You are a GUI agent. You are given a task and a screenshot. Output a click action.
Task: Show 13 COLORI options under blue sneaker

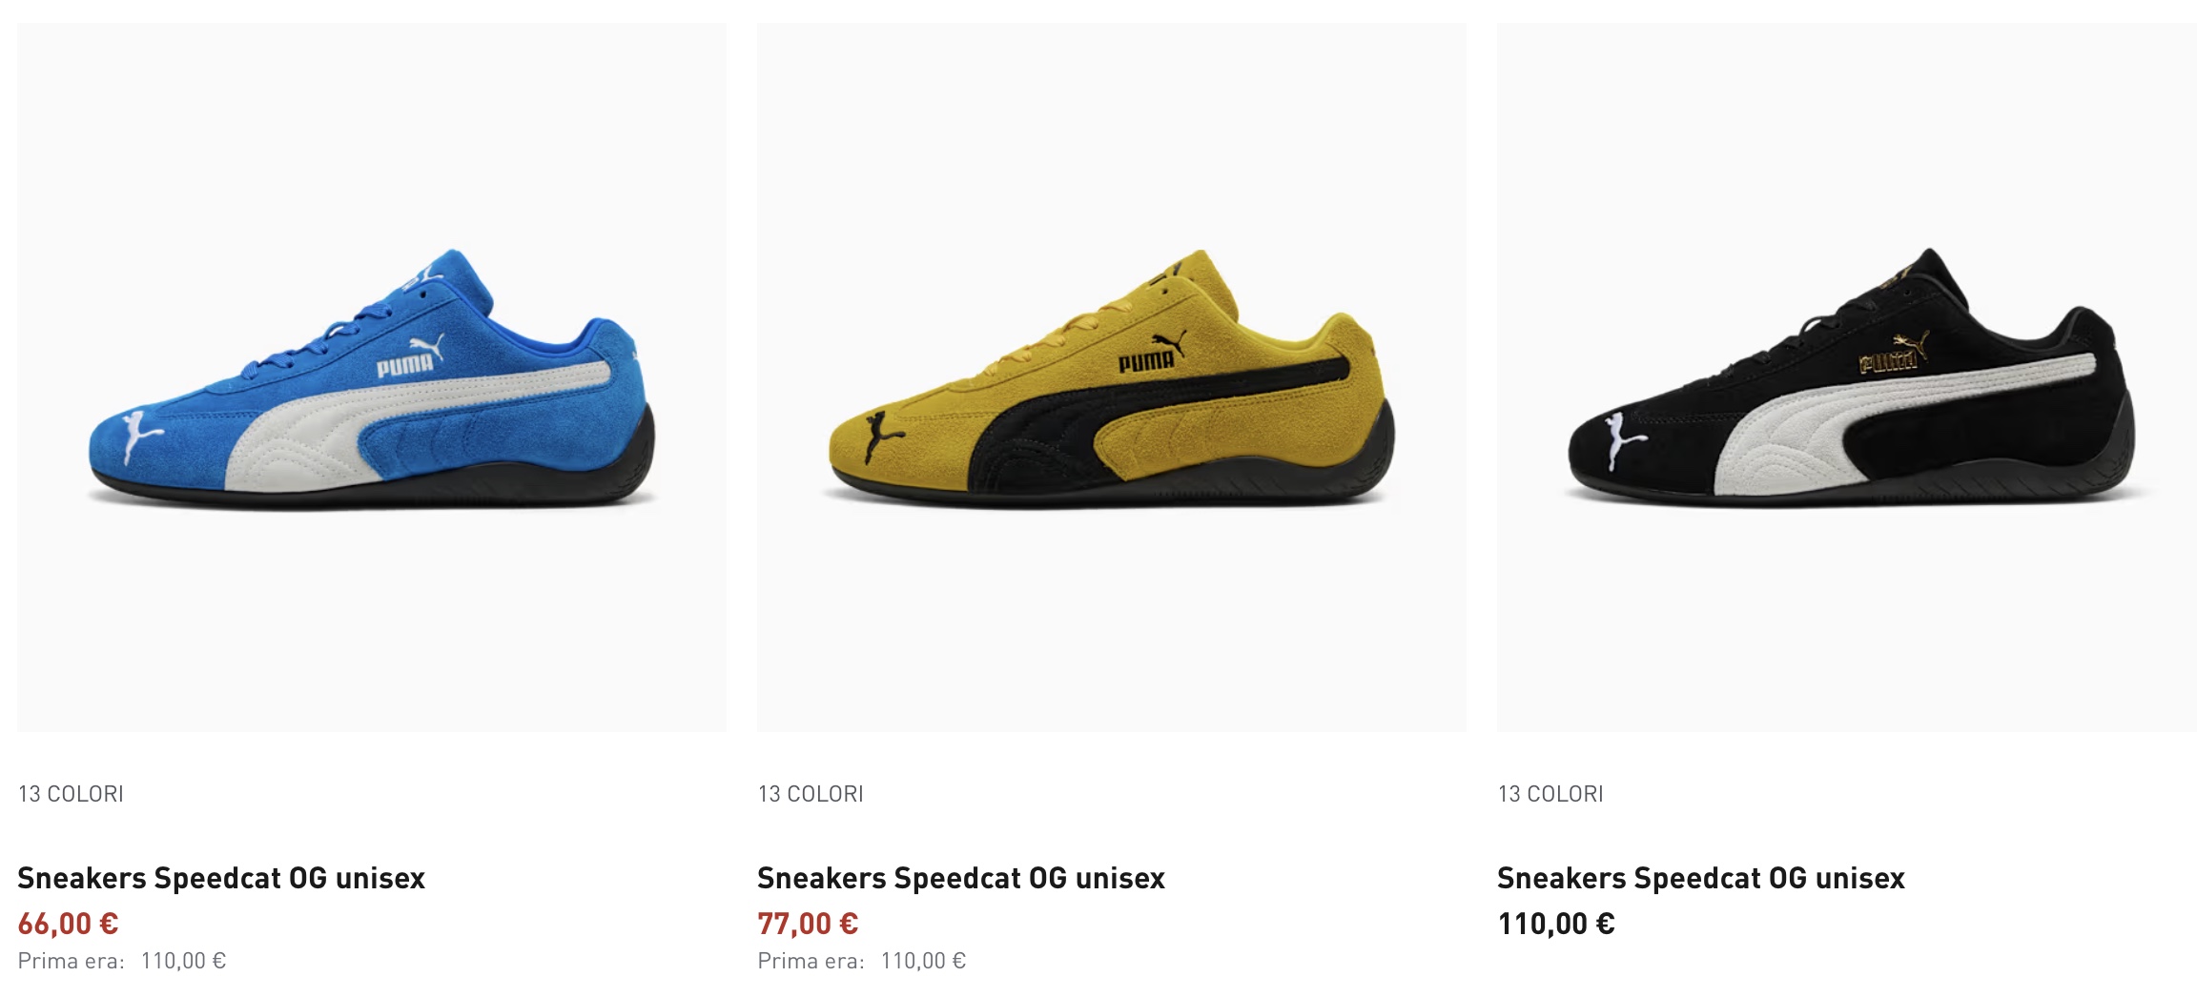(71, 794)
